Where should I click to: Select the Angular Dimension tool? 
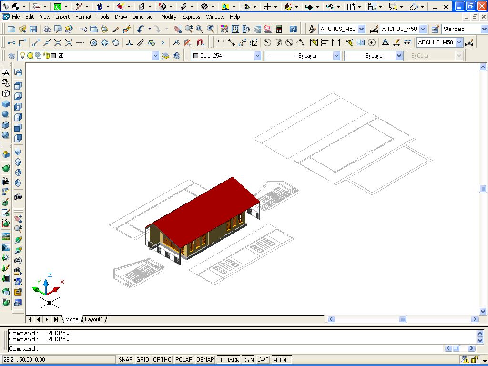(300, 42)
